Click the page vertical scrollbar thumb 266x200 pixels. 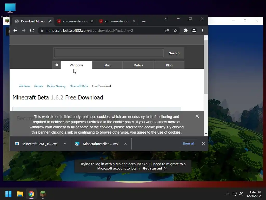click(x=206, y=67)
